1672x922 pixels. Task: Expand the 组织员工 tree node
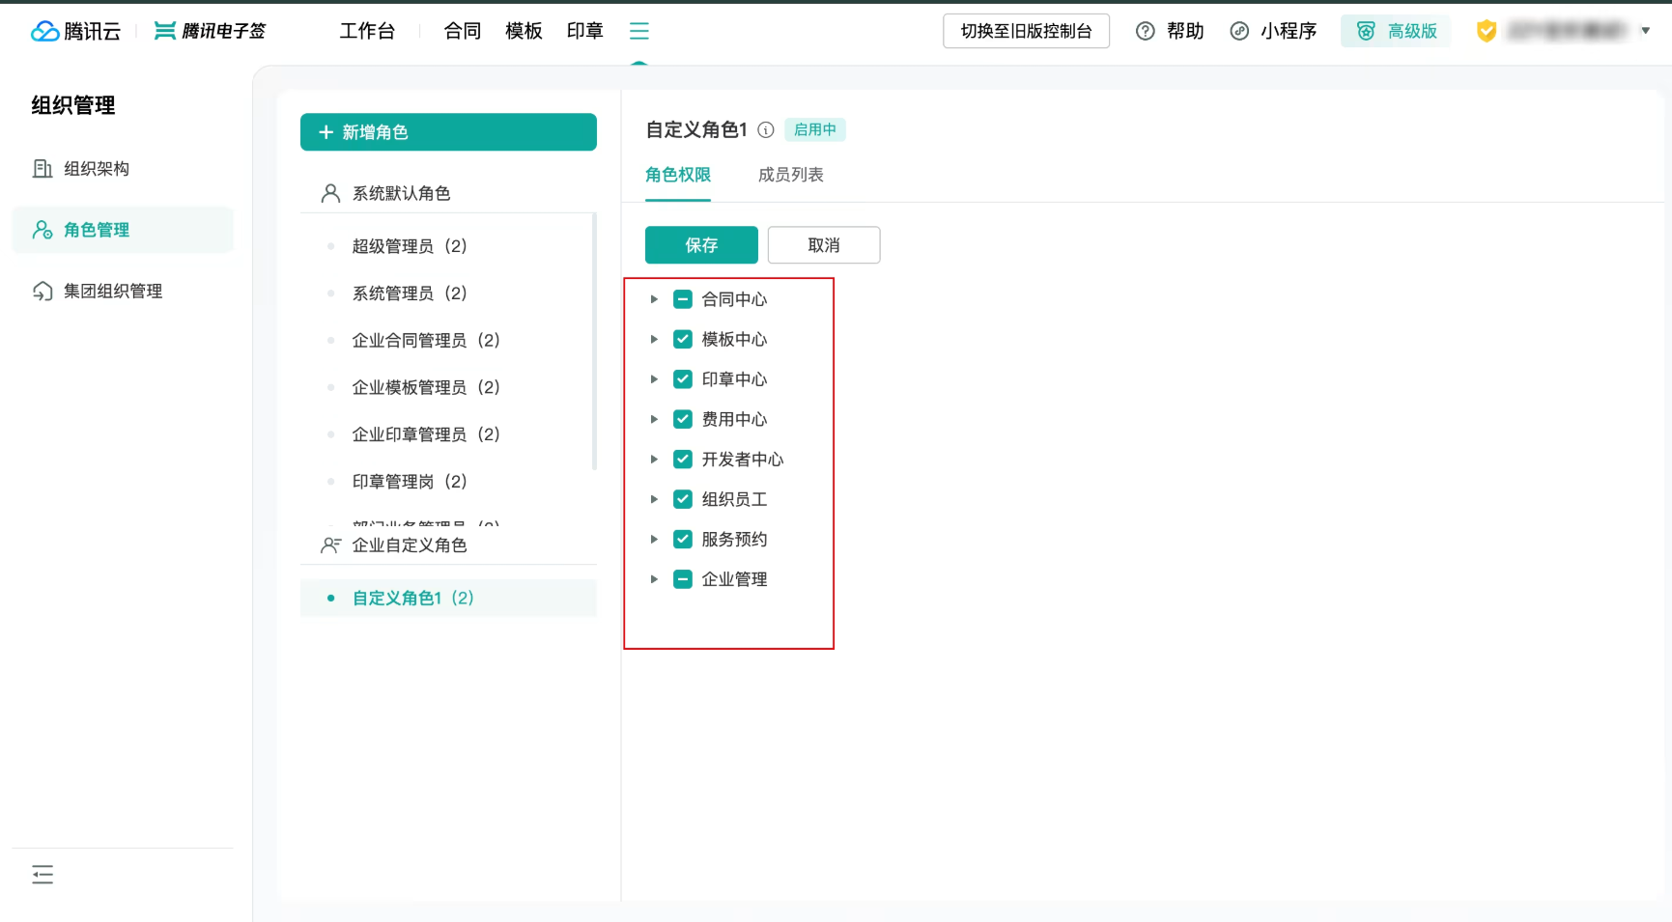point(654,499)
